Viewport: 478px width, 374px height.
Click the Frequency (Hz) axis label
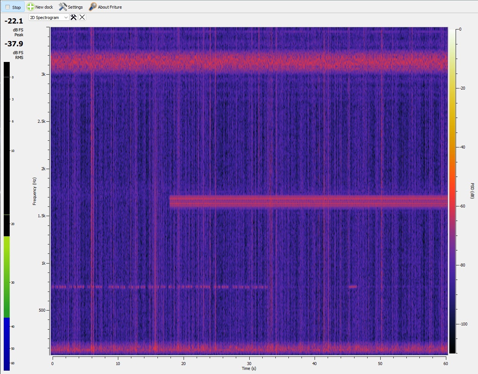pos(34,191)
